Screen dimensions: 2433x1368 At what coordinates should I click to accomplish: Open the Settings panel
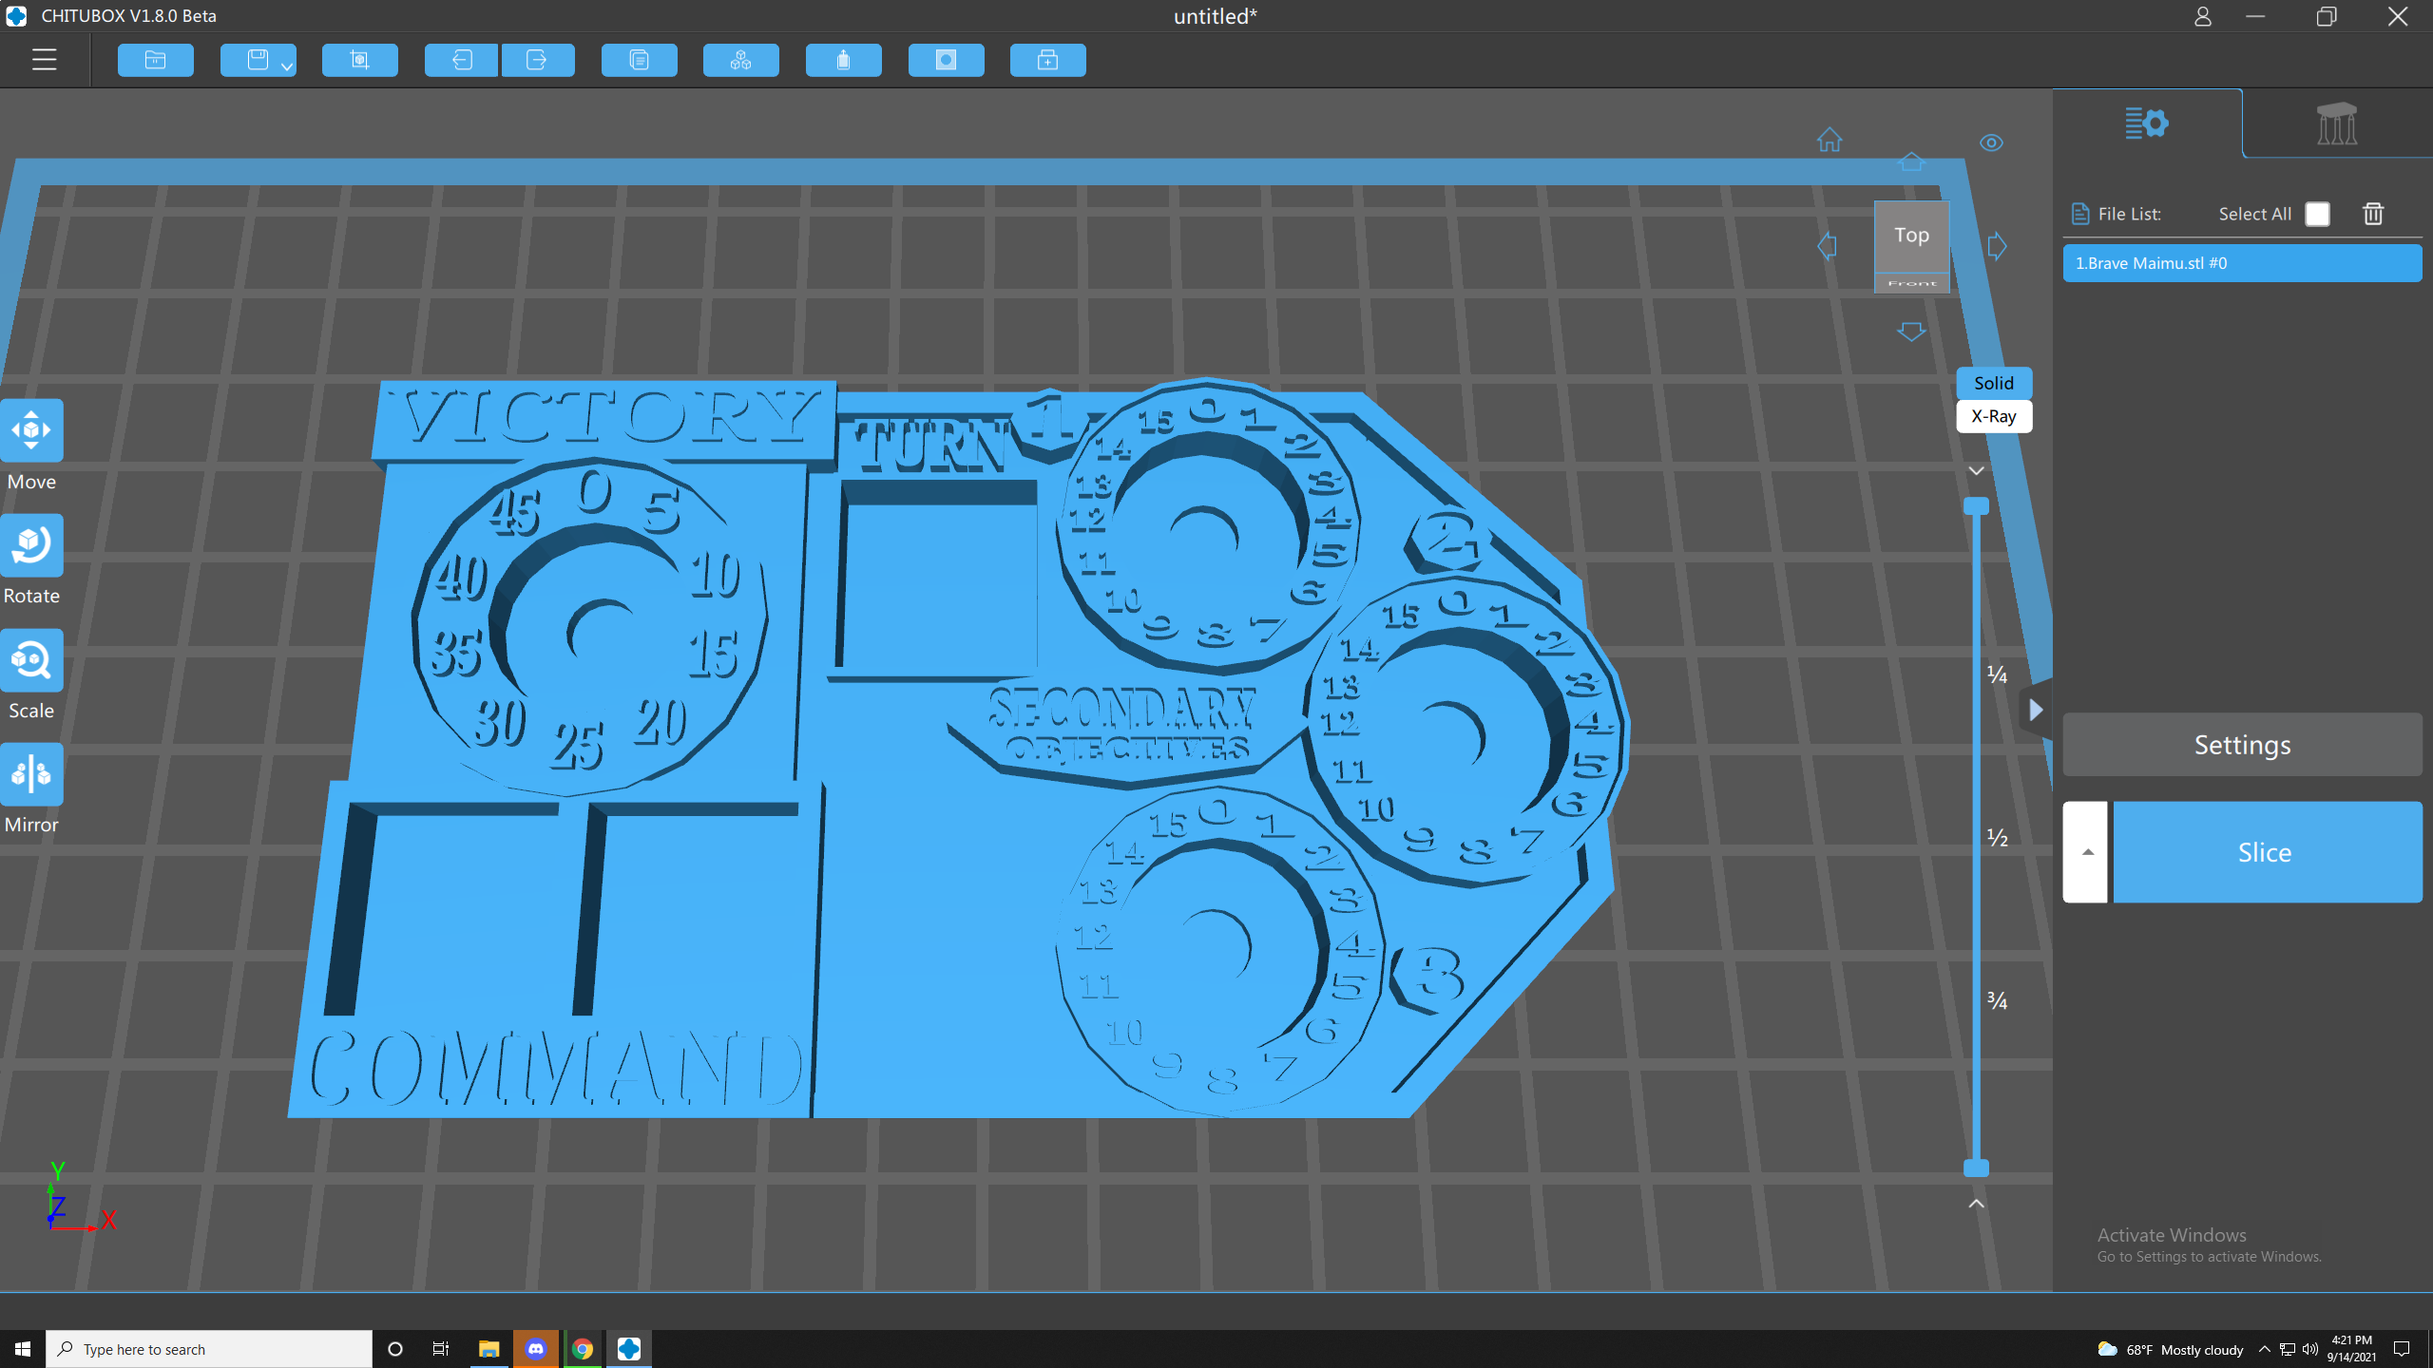pos(2241,744)
